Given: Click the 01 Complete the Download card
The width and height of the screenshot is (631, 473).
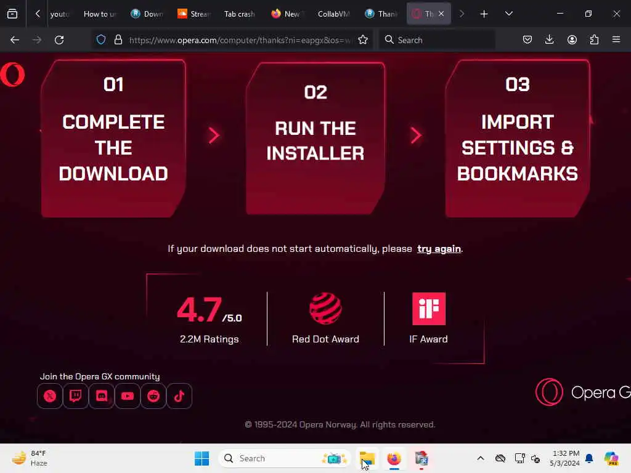Looking at the screenshot, I should point(113,139).
